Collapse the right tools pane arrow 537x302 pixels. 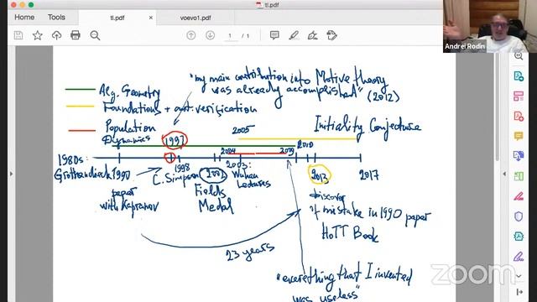[504, 174]
